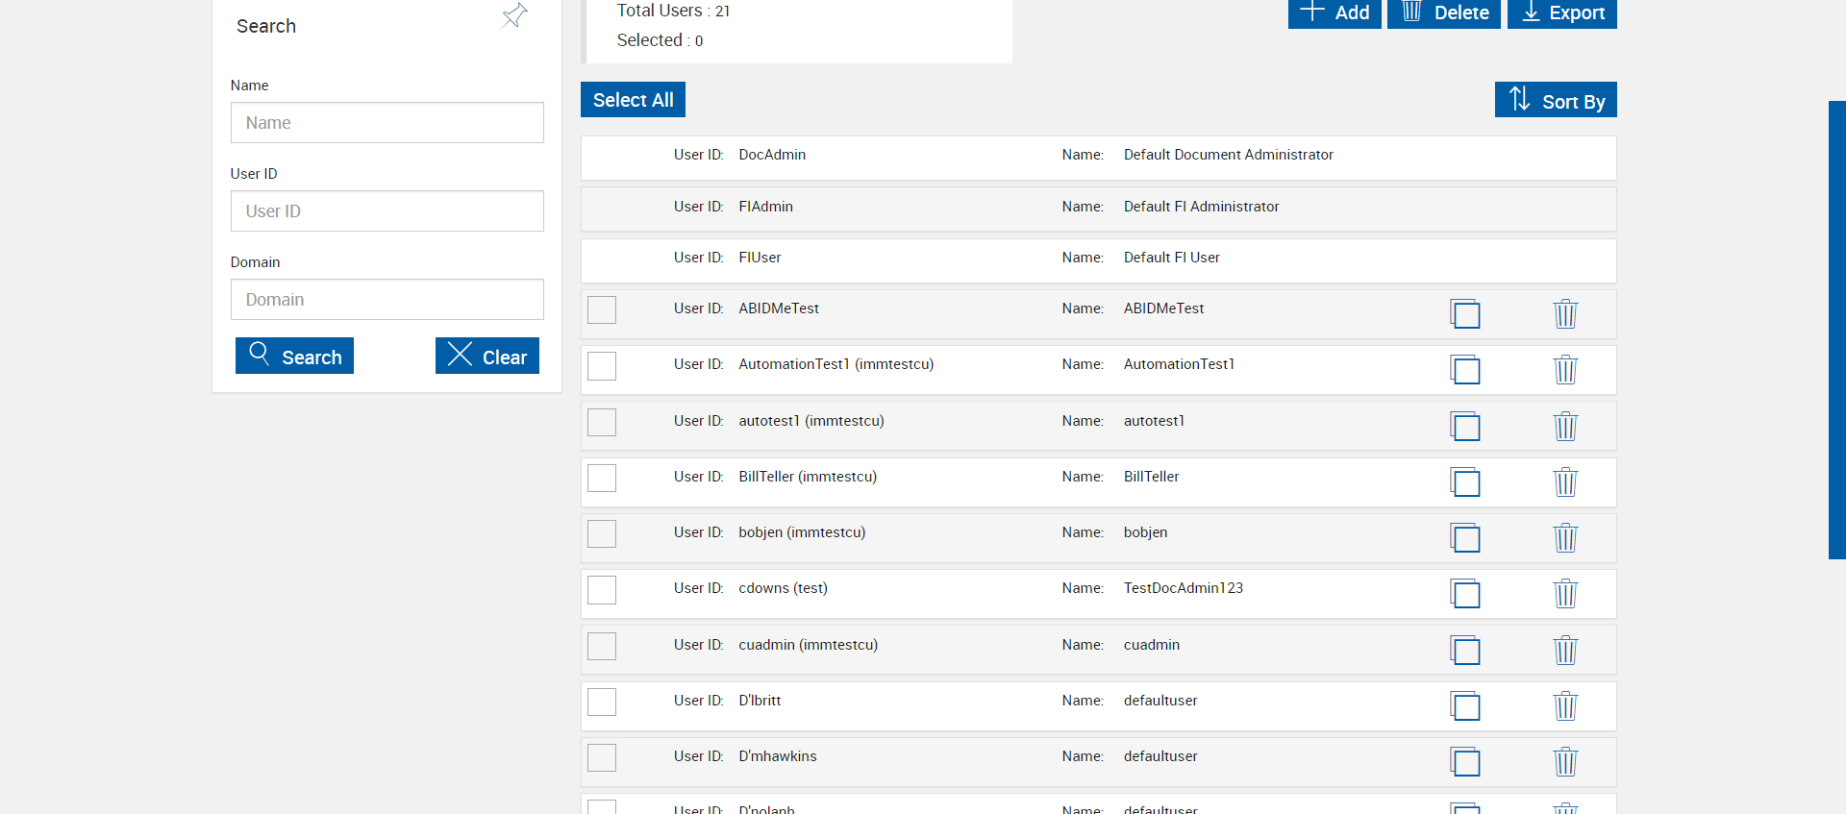
Task: Clear the search filters
Action: click(x=487, y=356)
